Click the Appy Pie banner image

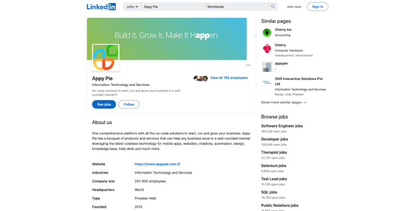tap(167, 39)
